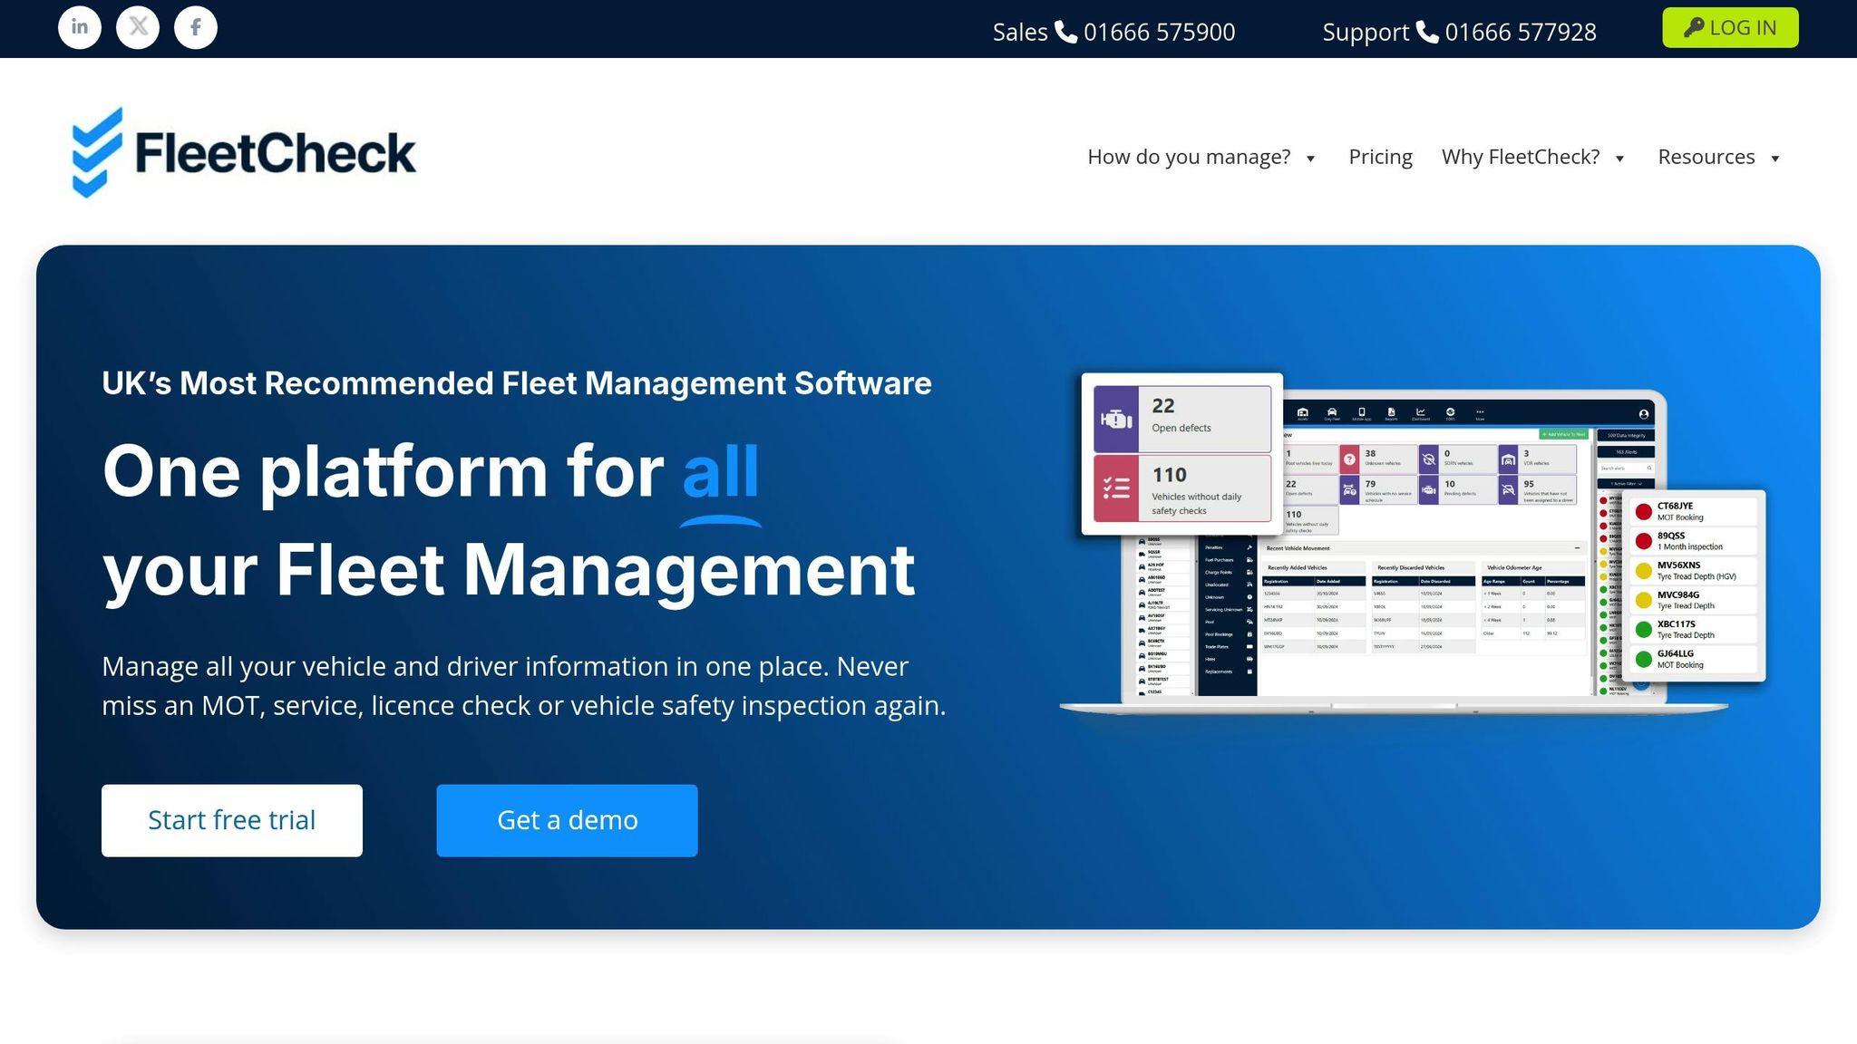This screenshot has height=1044, width=1857.
Task: Click the 'Manage all your vehicle and driver information' paragraph
Action: coord(523,686)
